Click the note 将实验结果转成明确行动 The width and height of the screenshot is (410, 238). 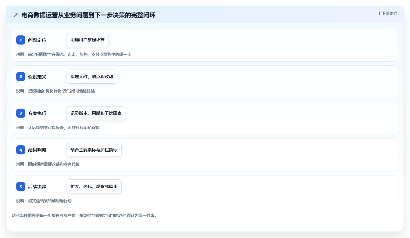click(x=44, y=201)
